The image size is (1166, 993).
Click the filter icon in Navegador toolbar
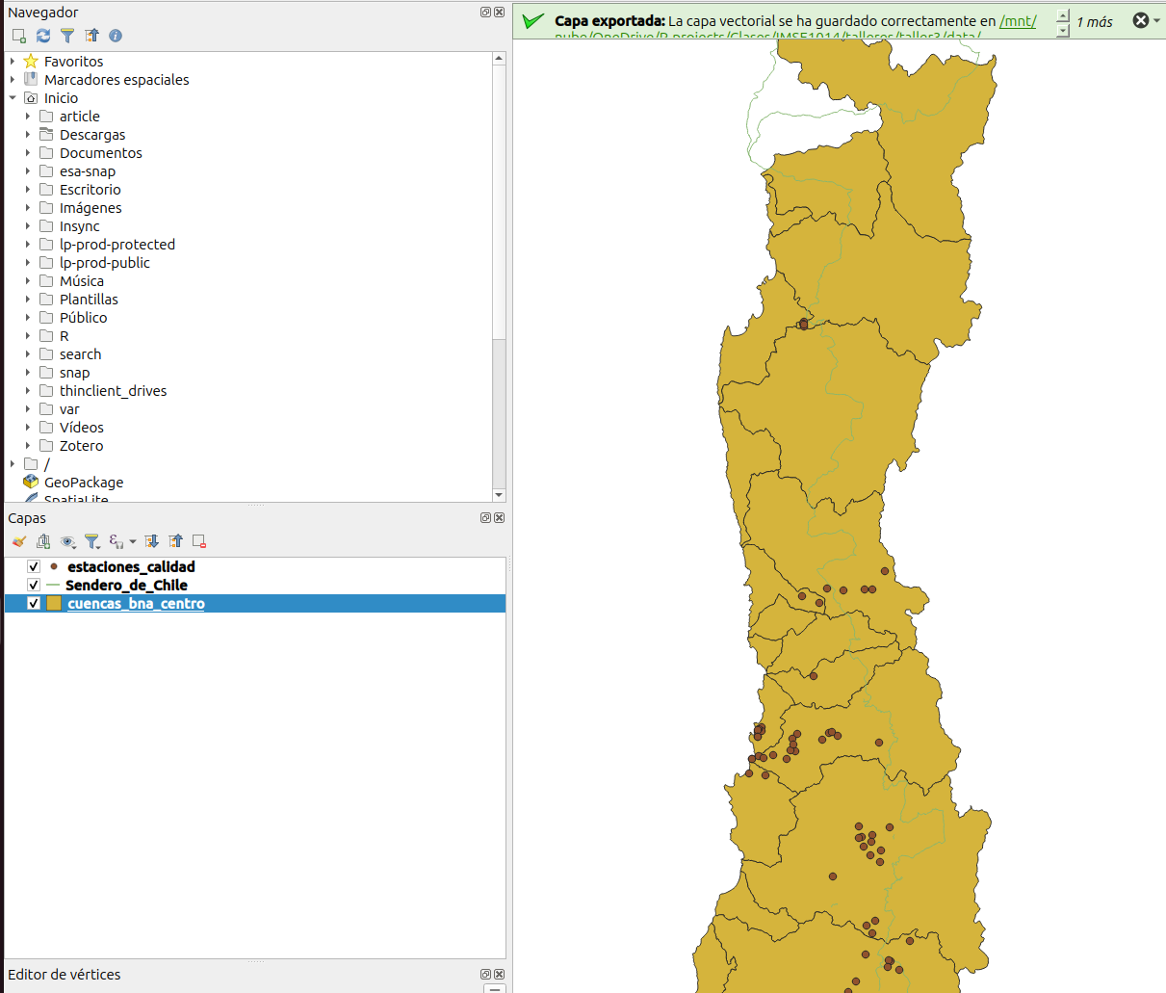click(x=67, y=36)
